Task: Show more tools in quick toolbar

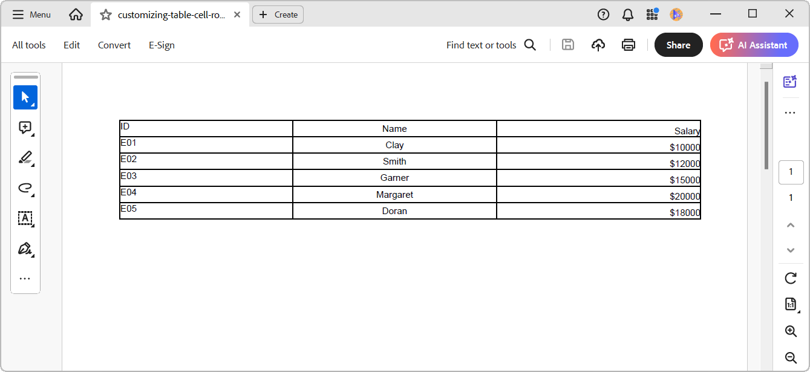Action: click(25, 279)
